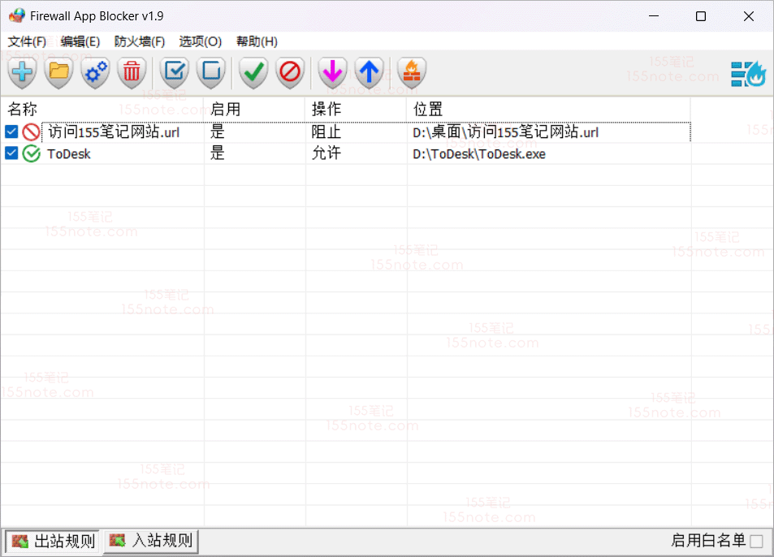The width and height of the screenshot is (774, 557).
Task: Click the blue up arrow toolbar icon
Action: click(x=369, y=72)
